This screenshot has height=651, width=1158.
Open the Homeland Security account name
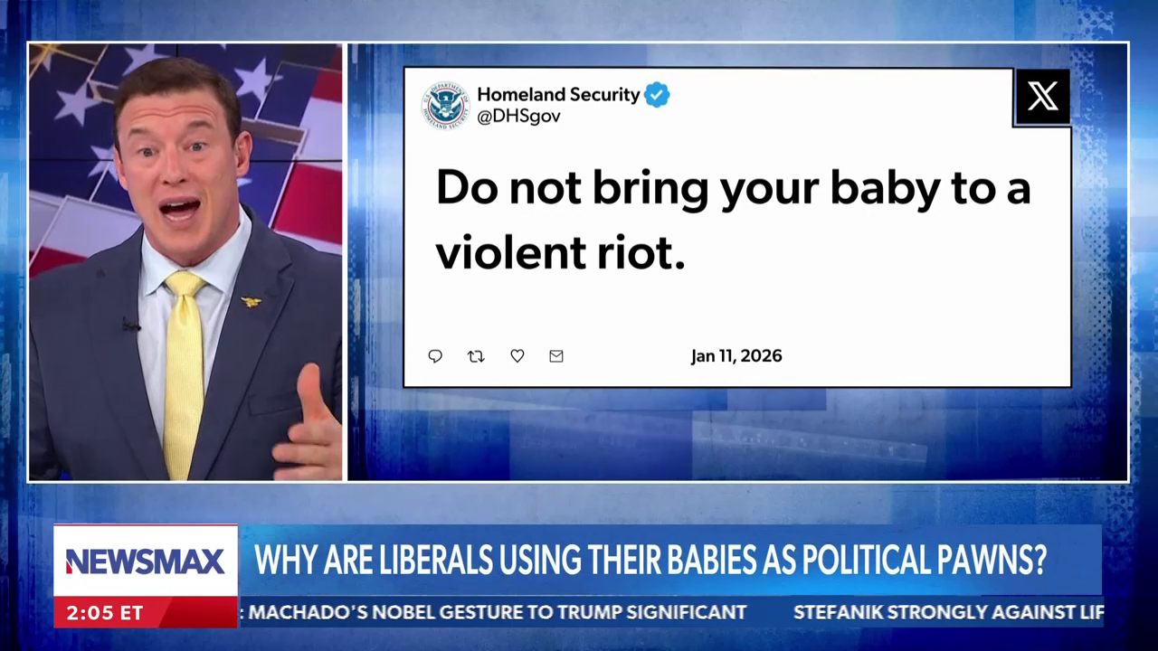click(x=558, y=94)
